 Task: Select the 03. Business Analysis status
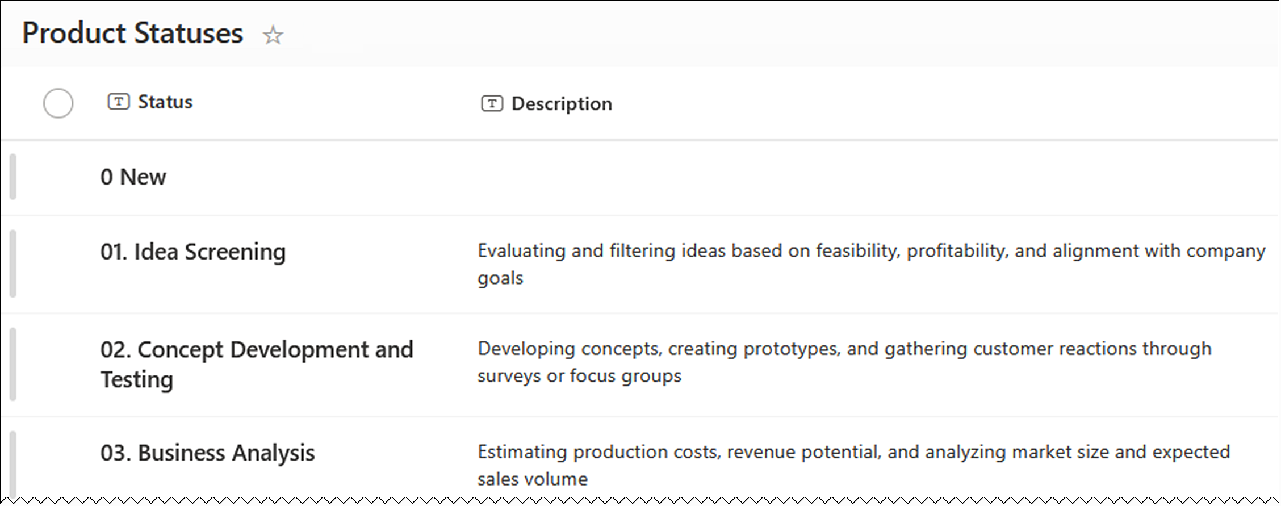pyautogui.click(x=207, y=453)
